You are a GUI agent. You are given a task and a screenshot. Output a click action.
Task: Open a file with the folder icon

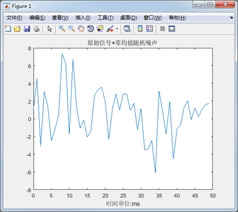17,29
